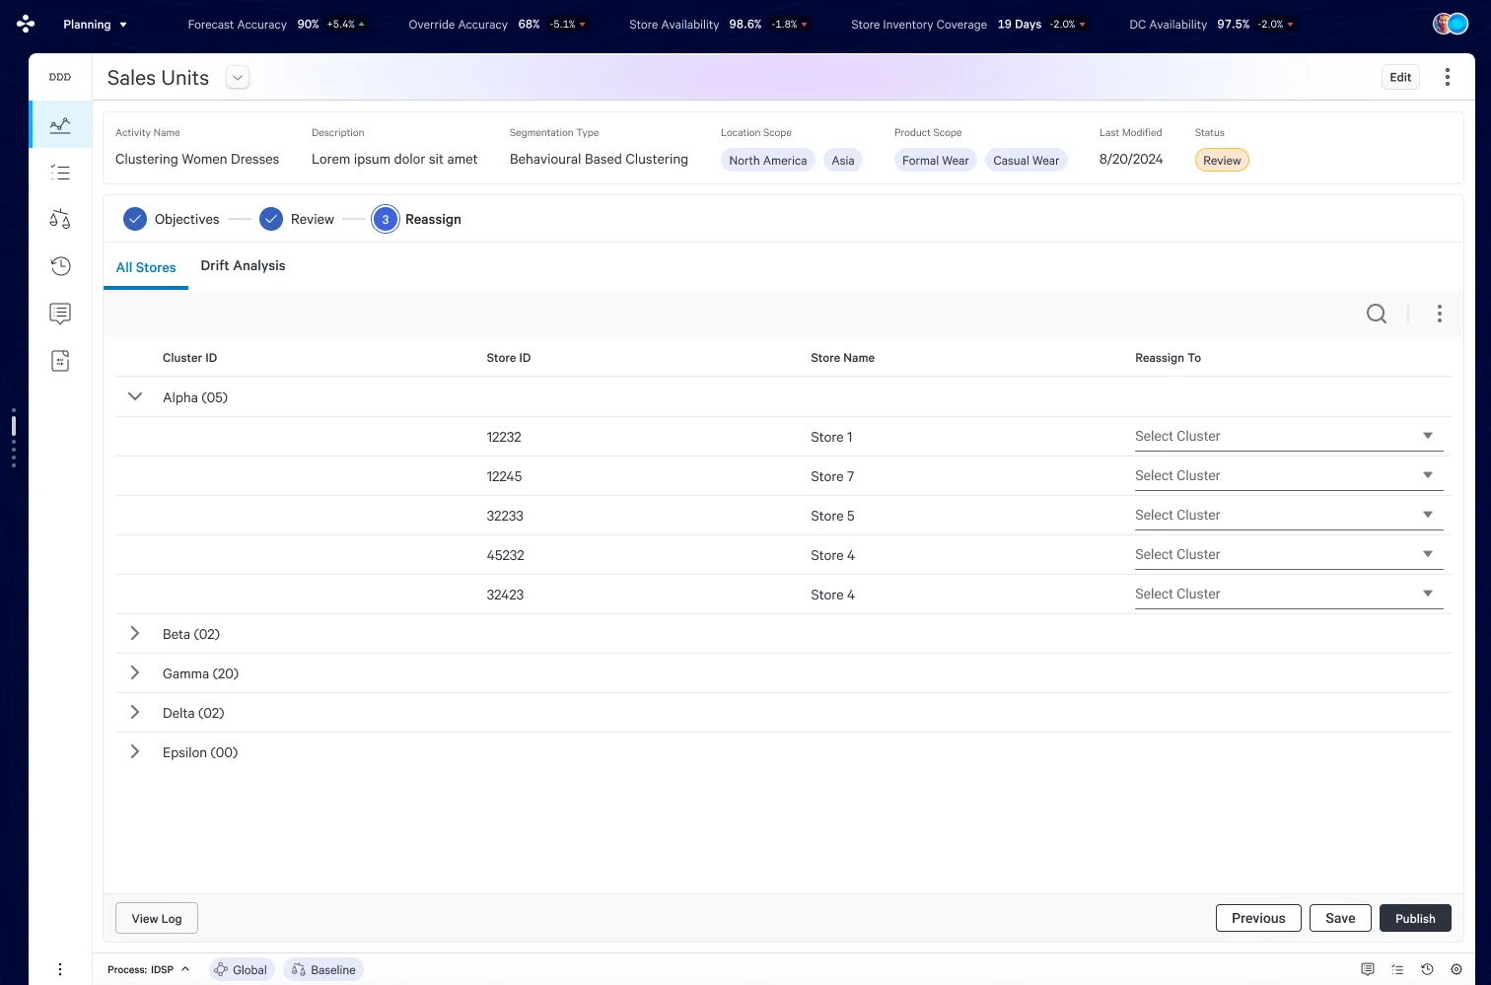Click the Publish button
The height and width of the screenshot is (985, 1491).
pyautogui.click(x=1415, y=918)
